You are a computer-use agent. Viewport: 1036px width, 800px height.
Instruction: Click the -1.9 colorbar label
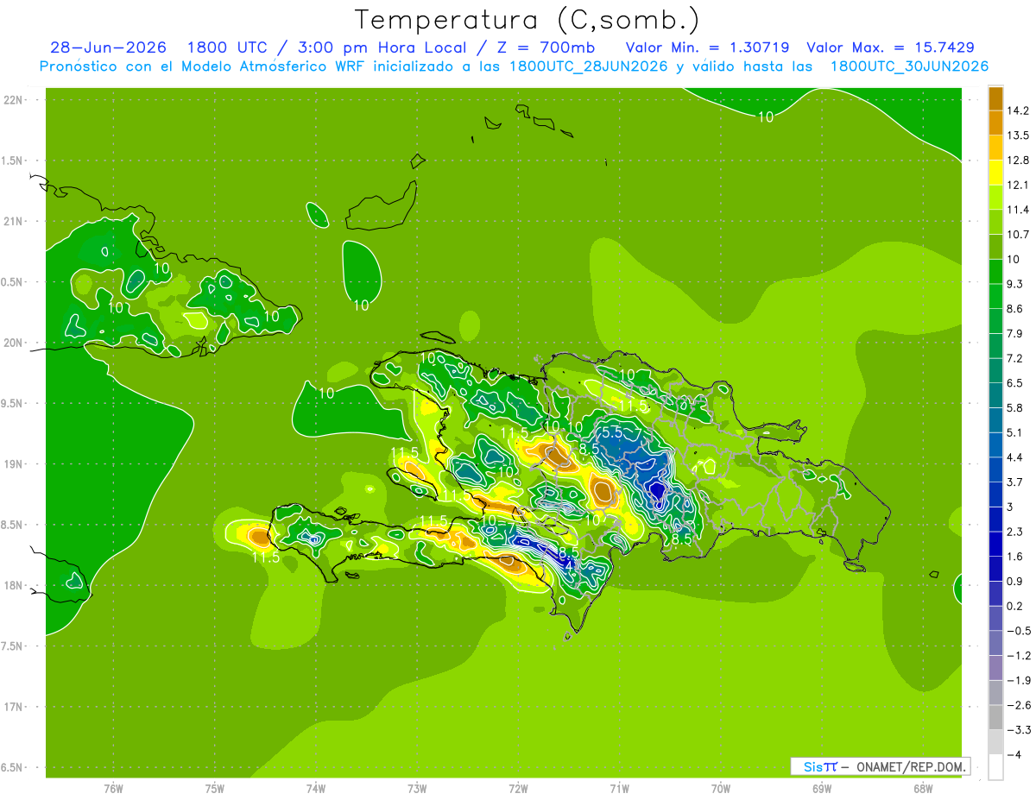point(1018,681)
